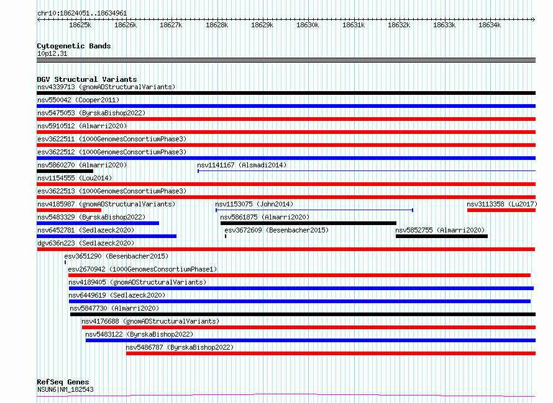
Task: Click the 18629k ruler tick label
Action: tap(262, 25)
